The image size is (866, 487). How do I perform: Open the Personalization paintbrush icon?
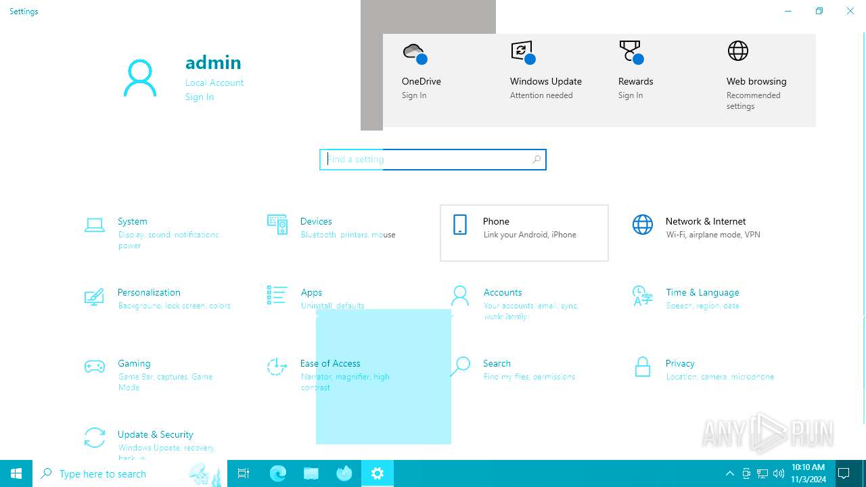point(94,296)
